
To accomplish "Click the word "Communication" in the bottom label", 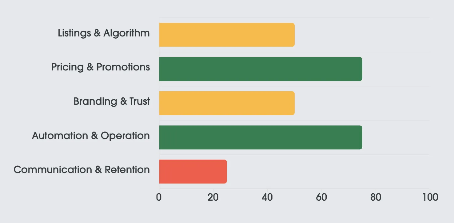I will pyautogui.click(x=53, y=170).
